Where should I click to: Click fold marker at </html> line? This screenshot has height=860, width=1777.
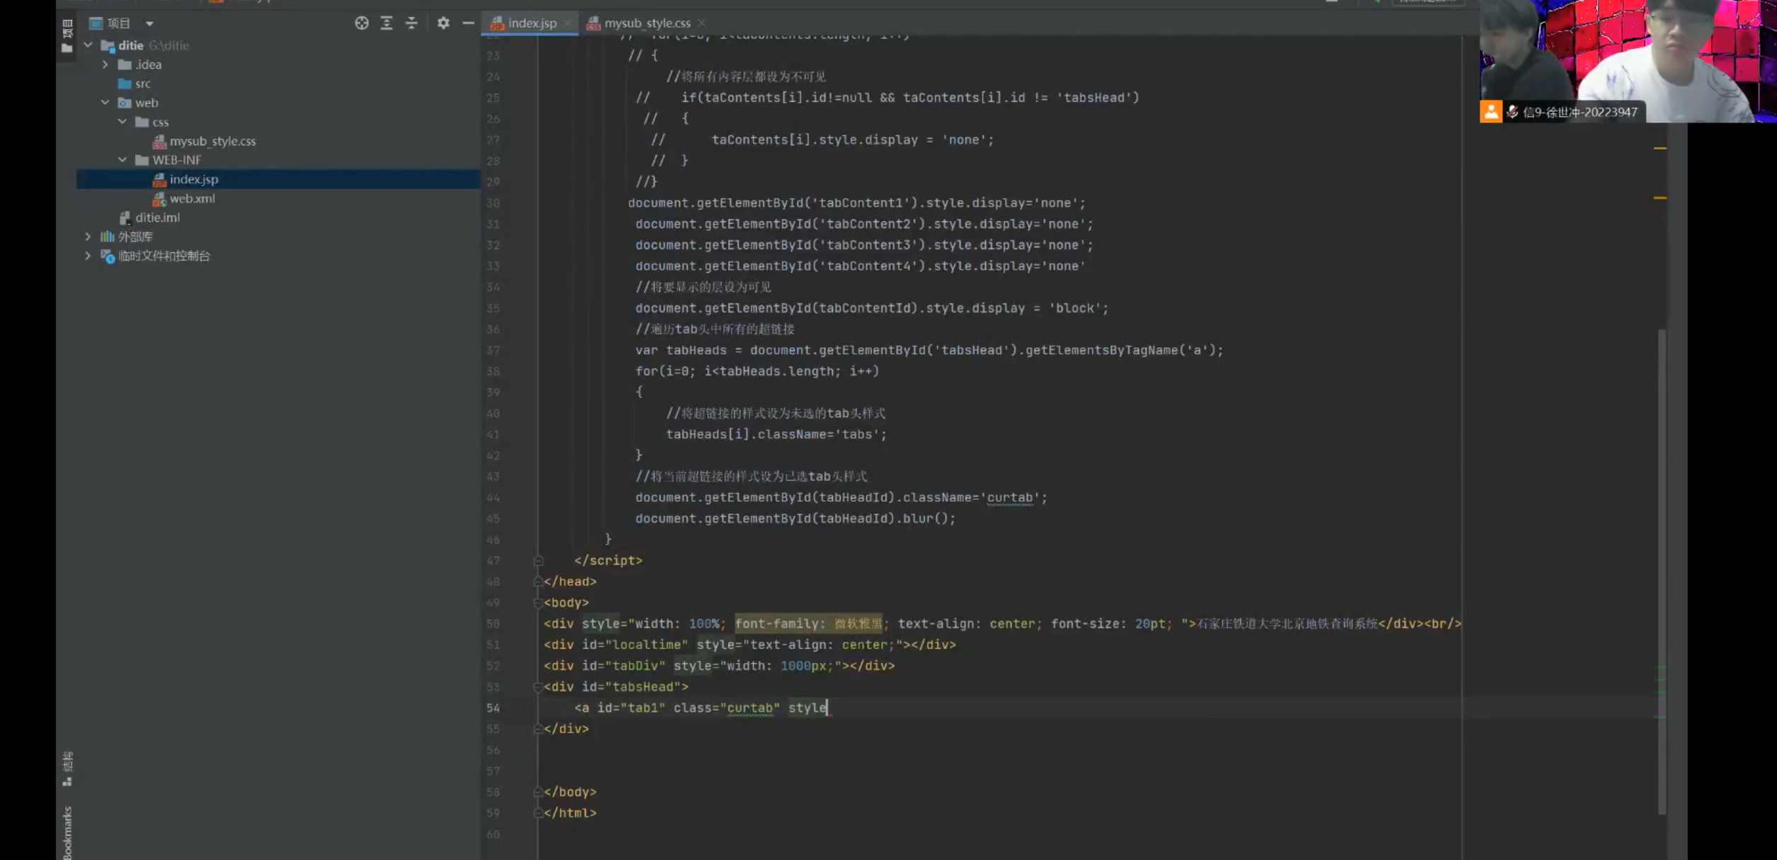pos(538,813)
